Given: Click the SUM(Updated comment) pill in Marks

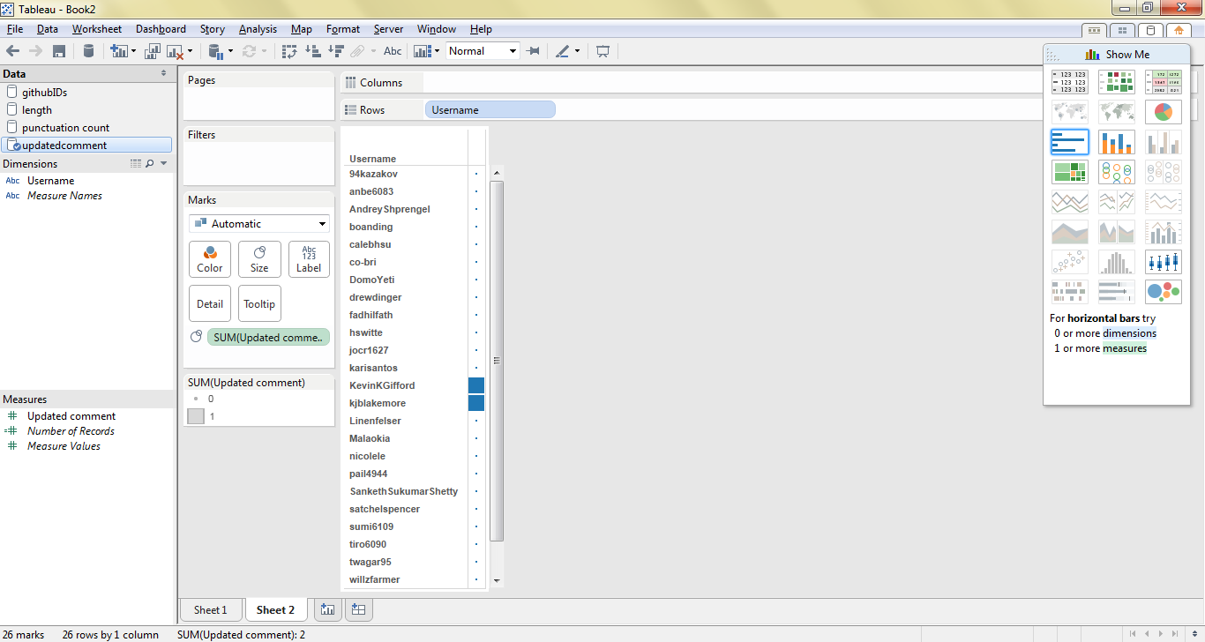Looking at the screenshot, I should [x=268, y=338].
